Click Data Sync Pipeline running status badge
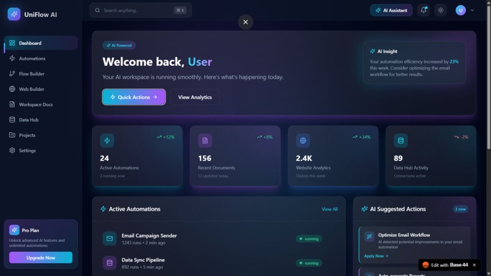The height and width of the screenshot is (276, 491). point(309,263)
